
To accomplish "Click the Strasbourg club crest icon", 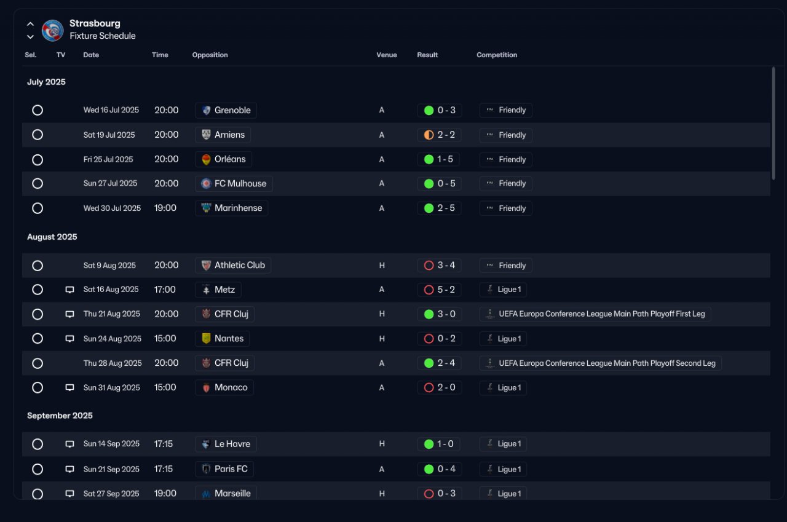I will pos(52,30).
